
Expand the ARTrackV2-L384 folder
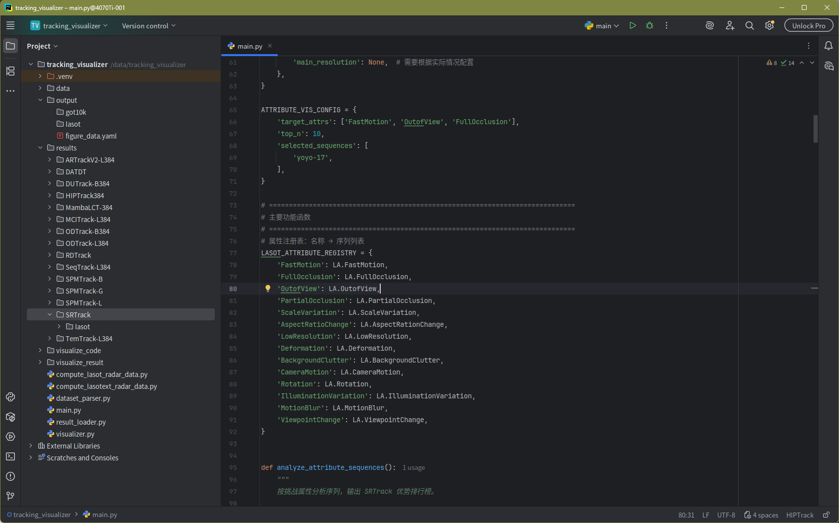pyautogui.click(x=50, y=160)
